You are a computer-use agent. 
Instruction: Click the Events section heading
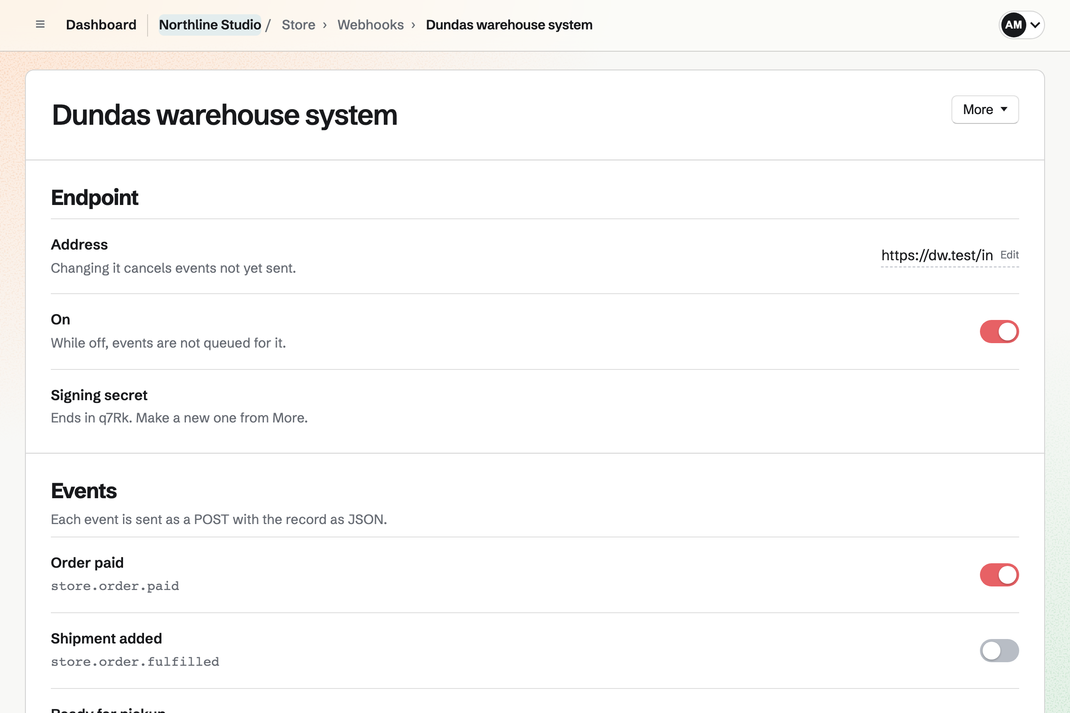84,491
